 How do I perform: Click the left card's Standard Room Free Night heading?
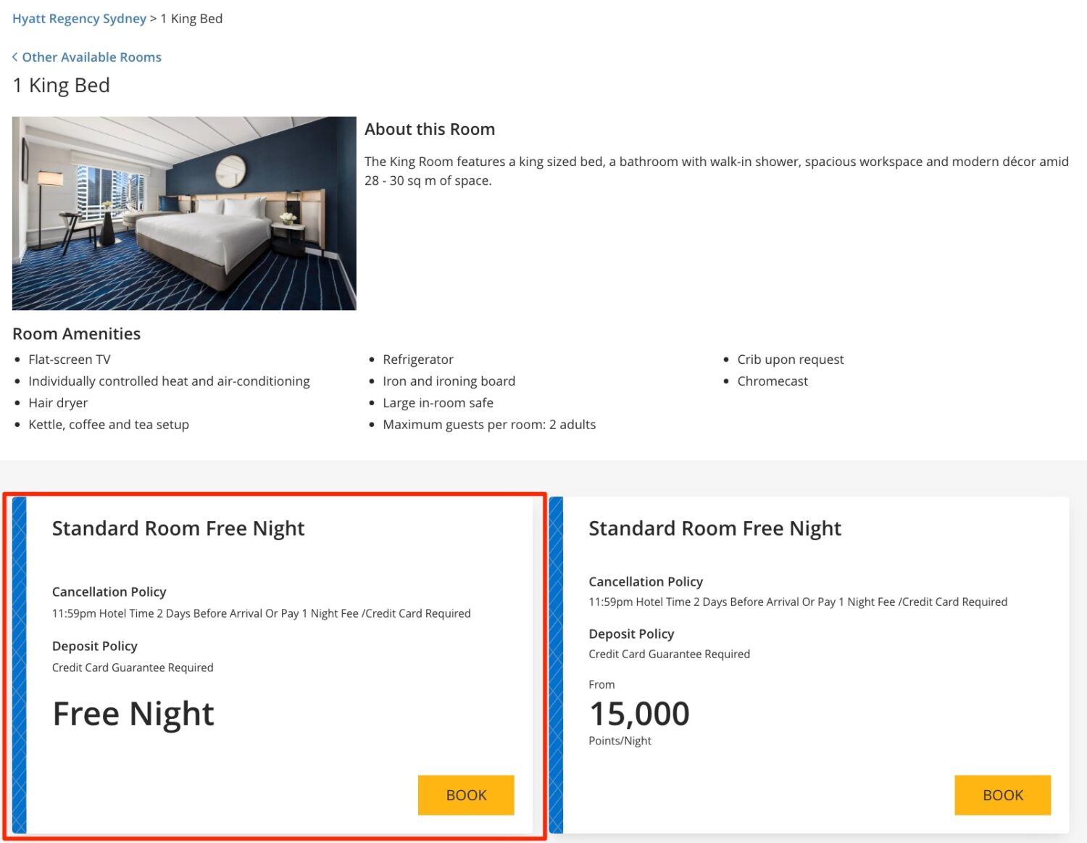pos(178,528)
